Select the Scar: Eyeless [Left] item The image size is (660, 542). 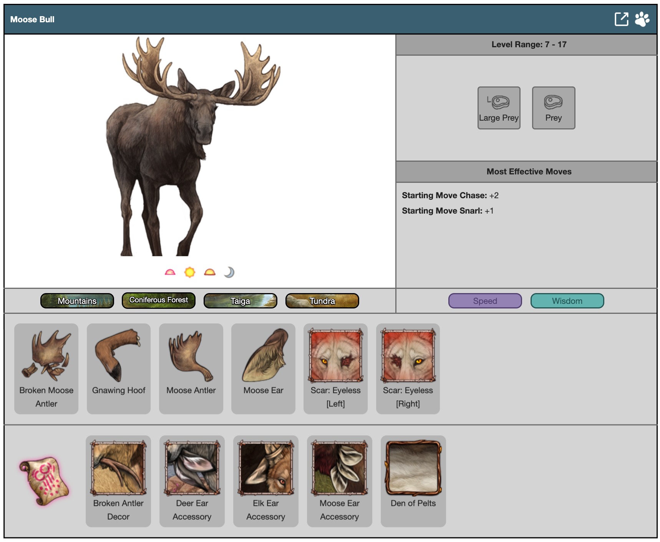335,368
